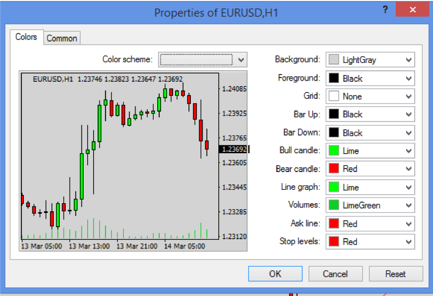Close the Properties dialog
Screen dimensions: 433x296
412,10
